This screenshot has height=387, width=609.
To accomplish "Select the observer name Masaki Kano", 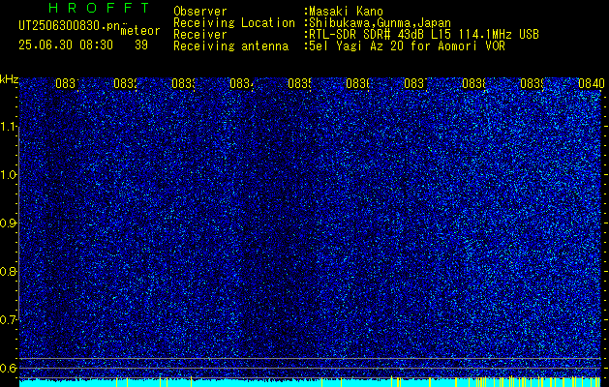I will [346, 12].
